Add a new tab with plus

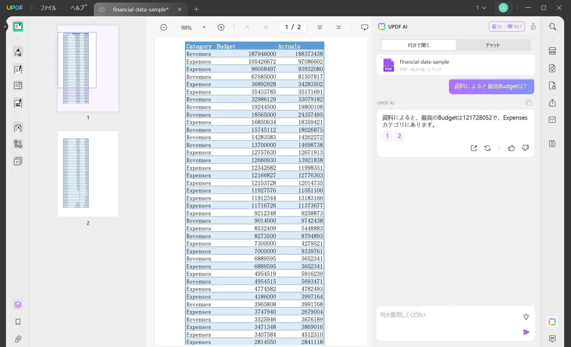[196, 9]
